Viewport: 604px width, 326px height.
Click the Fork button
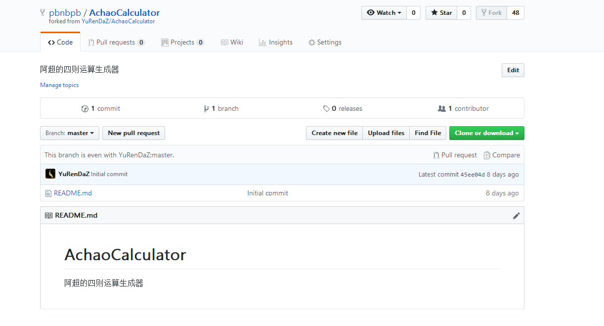pyautogui.click(x=491, y=13)
